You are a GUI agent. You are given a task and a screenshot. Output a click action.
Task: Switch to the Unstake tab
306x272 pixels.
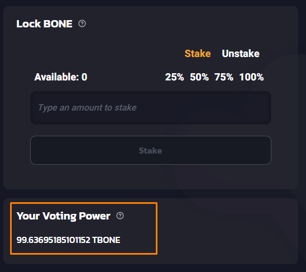(x=241, y=54)
